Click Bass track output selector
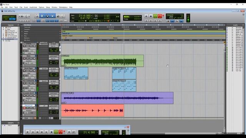 pos(53,59)
